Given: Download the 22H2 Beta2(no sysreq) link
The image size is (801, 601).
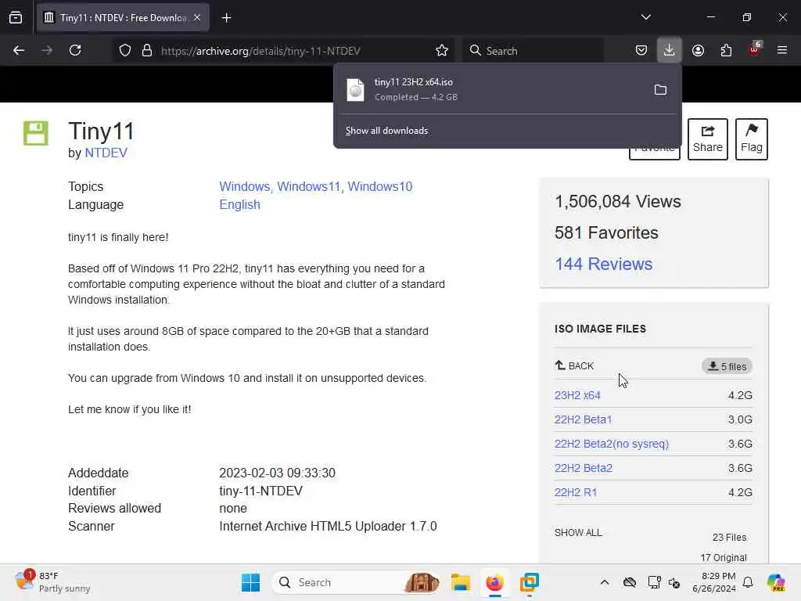Looking at the screenshot, I should 612,444.
